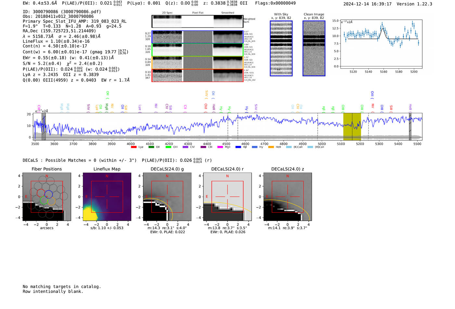Click the orange HeII legend swatch
The width and height of the screenshot is (455, 309).
[271, 147]
